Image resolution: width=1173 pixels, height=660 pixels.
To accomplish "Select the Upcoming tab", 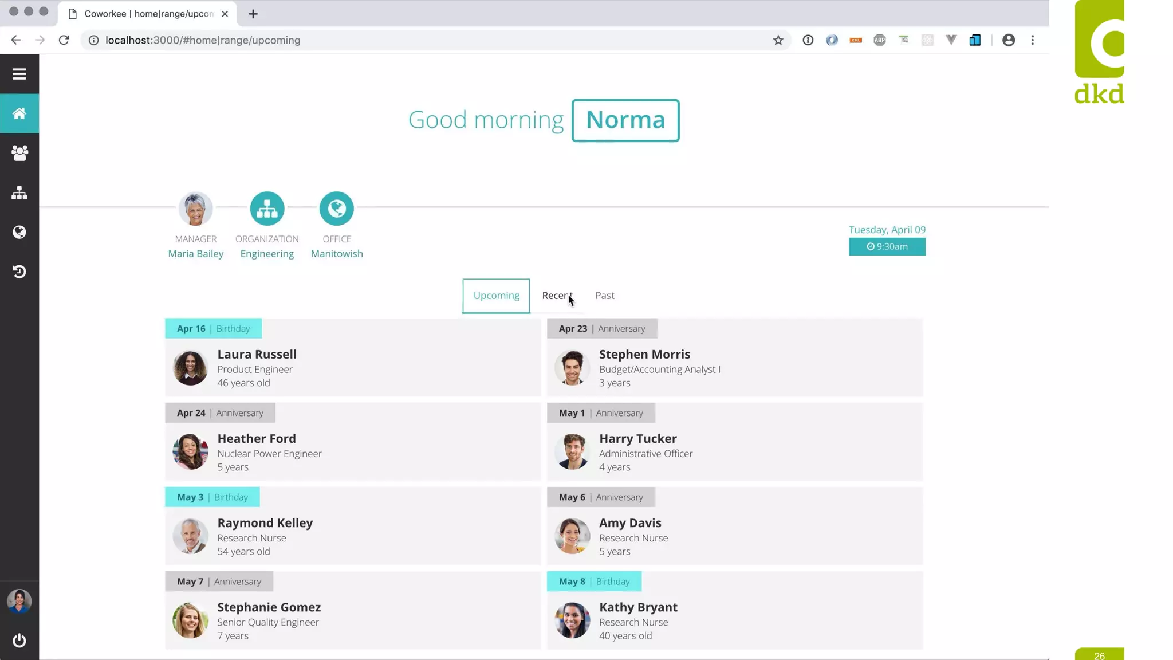I will tap(496, 296).
